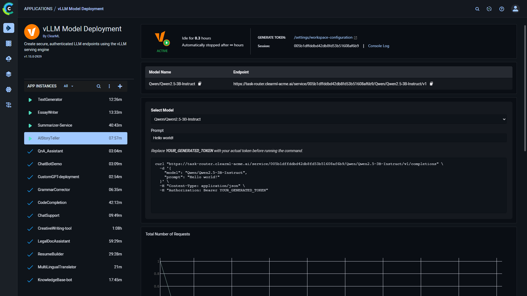This screenshot has height=296, width=527.
Task: Open the Select Model dropdown
Action: pyautogui.click(x=329, y=119)
